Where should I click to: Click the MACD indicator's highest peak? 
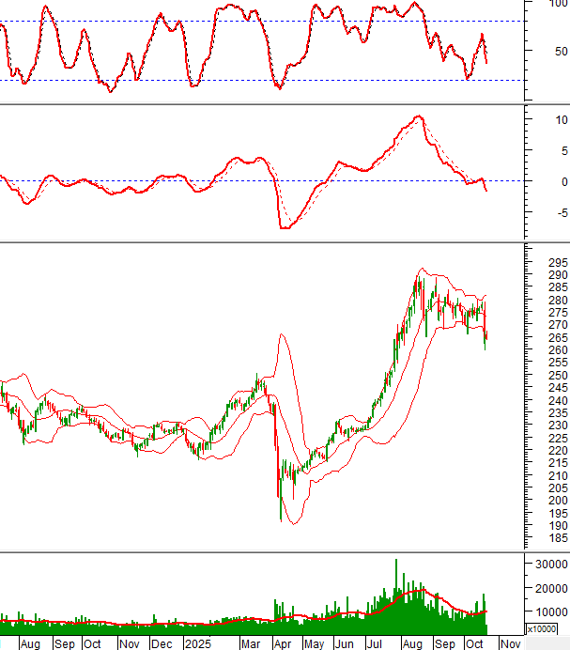[418, 116]
